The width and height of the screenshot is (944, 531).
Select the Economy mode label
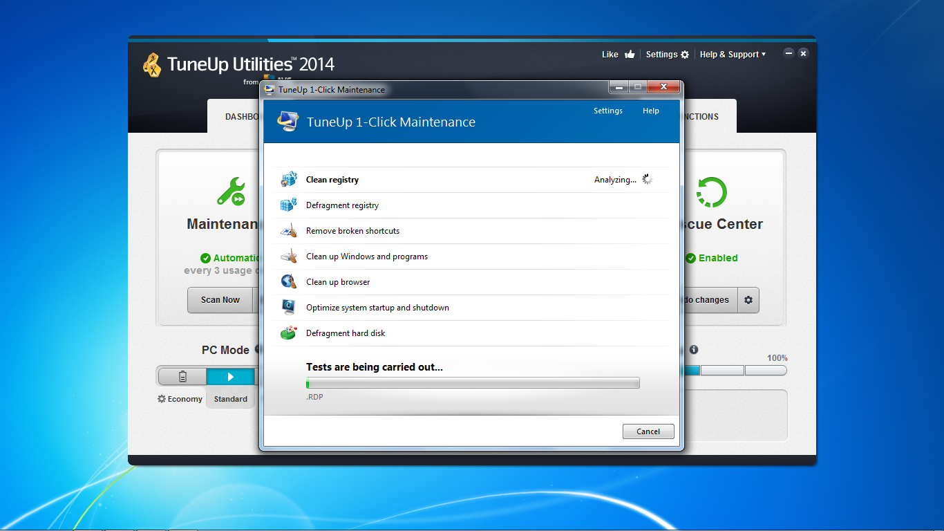click(185, 399)
